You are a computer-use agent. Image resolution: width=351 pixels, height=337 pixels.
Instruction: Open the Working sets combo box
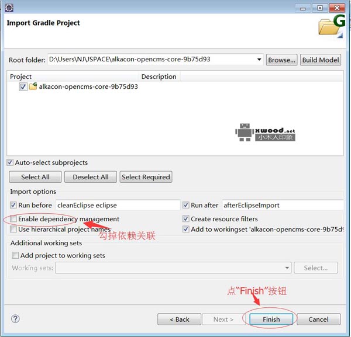[x=173, y=267]
